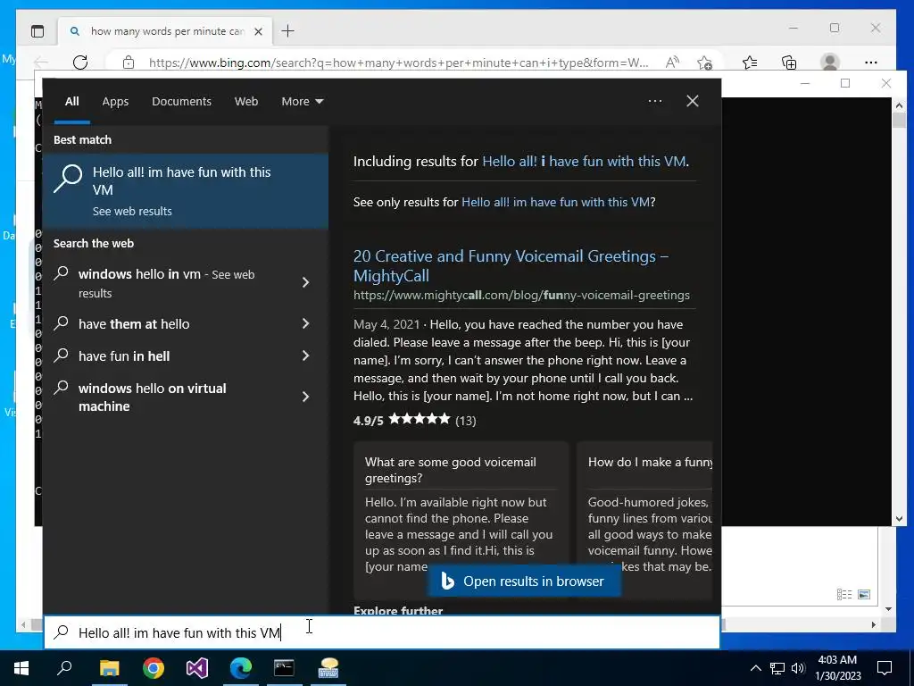Close the Bing search tab
Viewport: 914px width, 686px height.
coord(258,31)
